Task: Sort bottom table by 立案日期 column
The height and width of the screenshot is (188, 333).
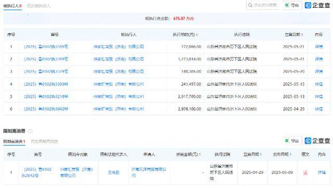Action: pos(261,155)
